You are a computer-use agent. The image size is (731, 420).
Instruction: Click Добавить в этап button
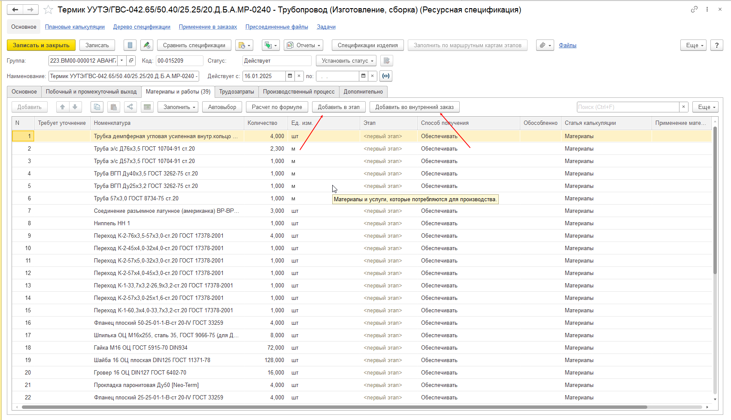(339, 107)
